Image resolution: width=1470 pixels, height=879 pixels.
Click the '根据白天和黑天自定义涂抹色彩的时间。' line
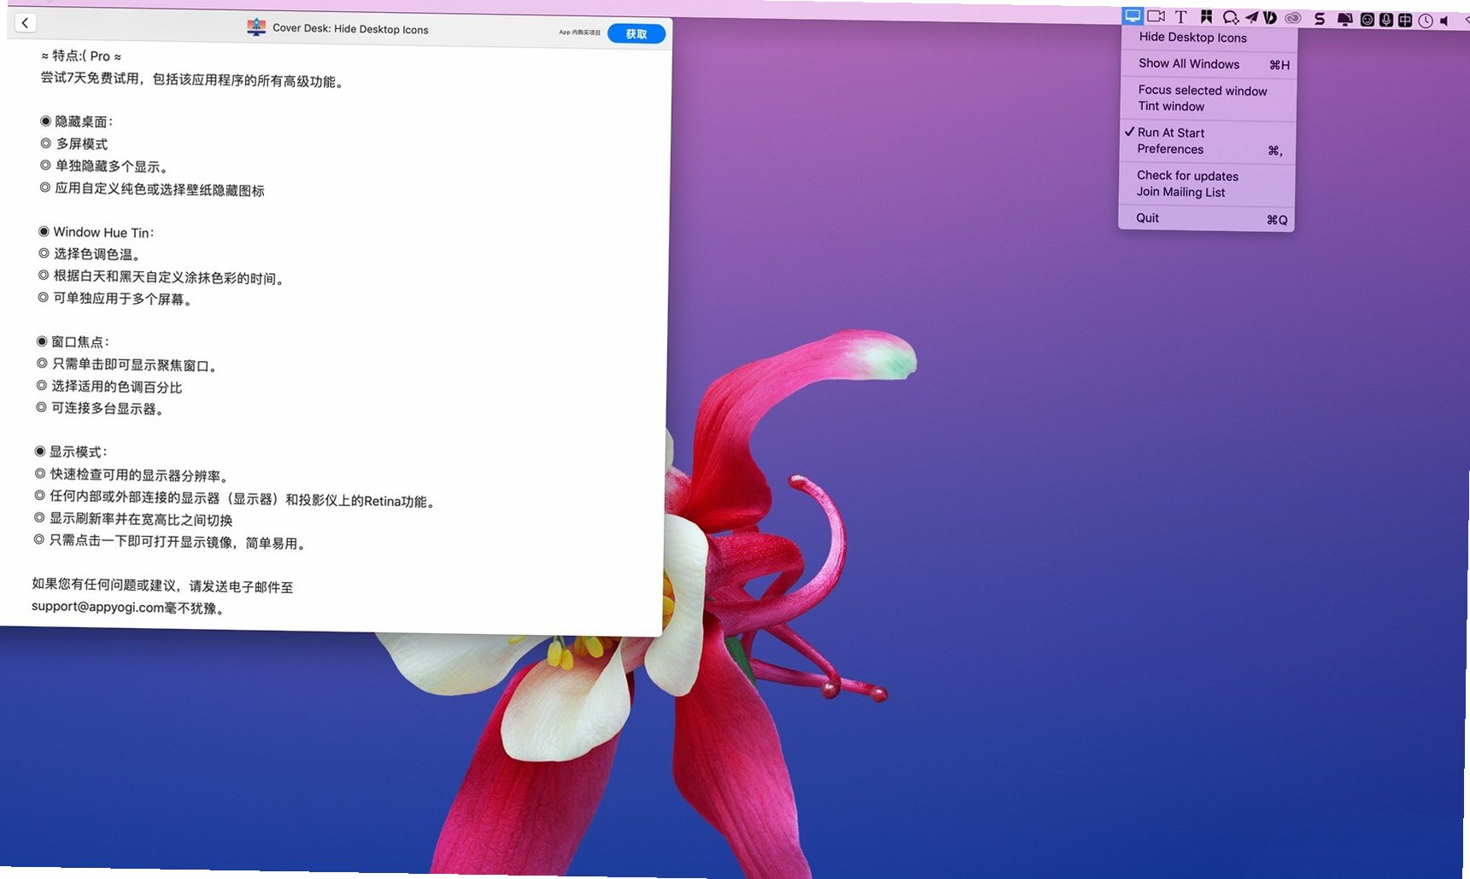(x=161, y=277)
